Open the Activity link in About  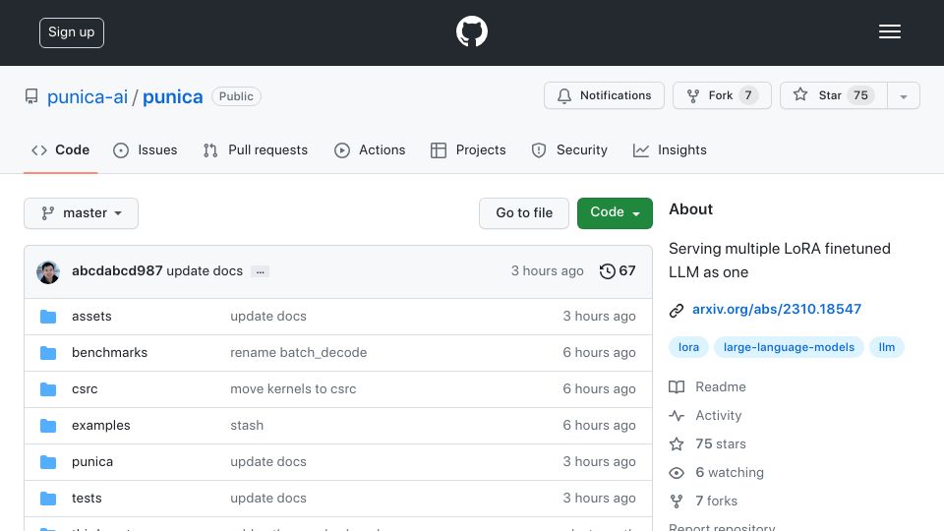click(718, 415)
